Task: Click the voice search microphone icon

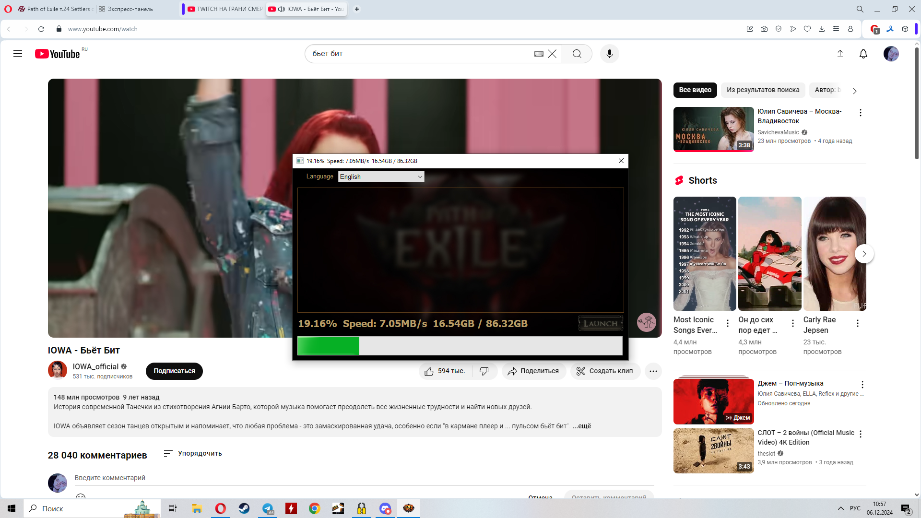Action: [x=609, y=54]
